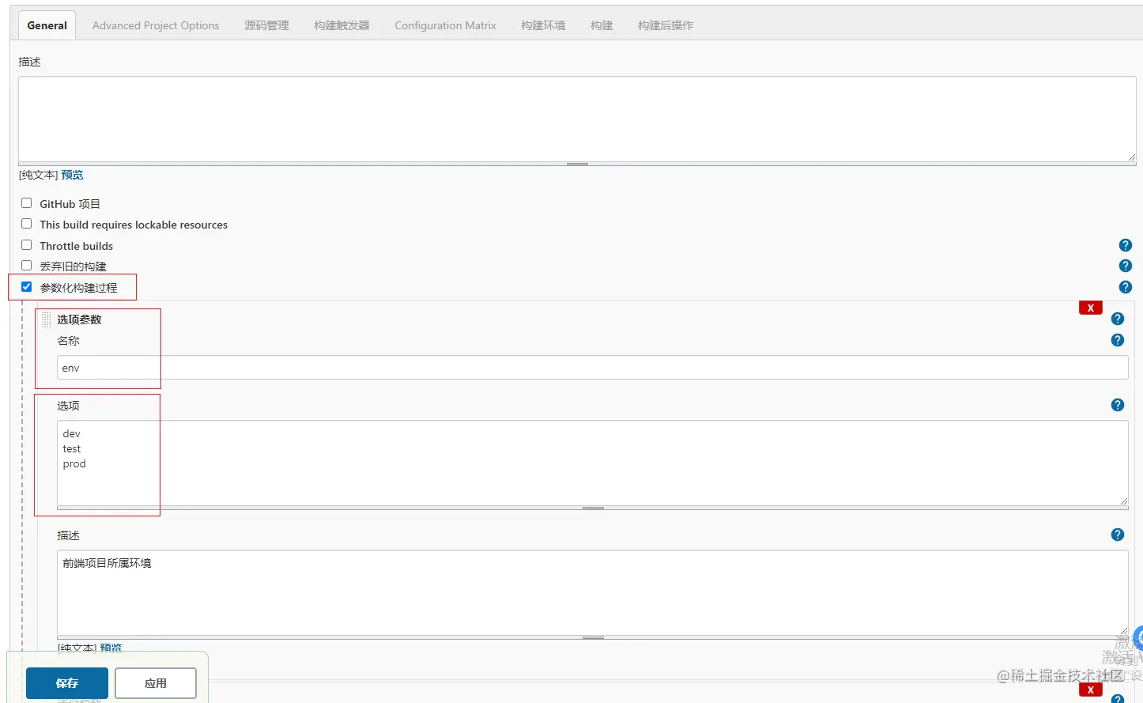Viewport: 1143px width, 703px height.
Task: Delete the 选项参数 parameter with red X
Action: 1091,308
